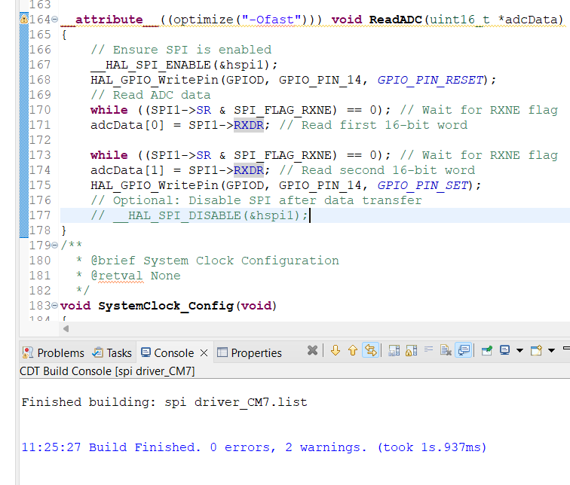Image resolution: width=570 pixels, height=485 pixels.
Task: Go to previous error up arrow
Action: (353, 351)
